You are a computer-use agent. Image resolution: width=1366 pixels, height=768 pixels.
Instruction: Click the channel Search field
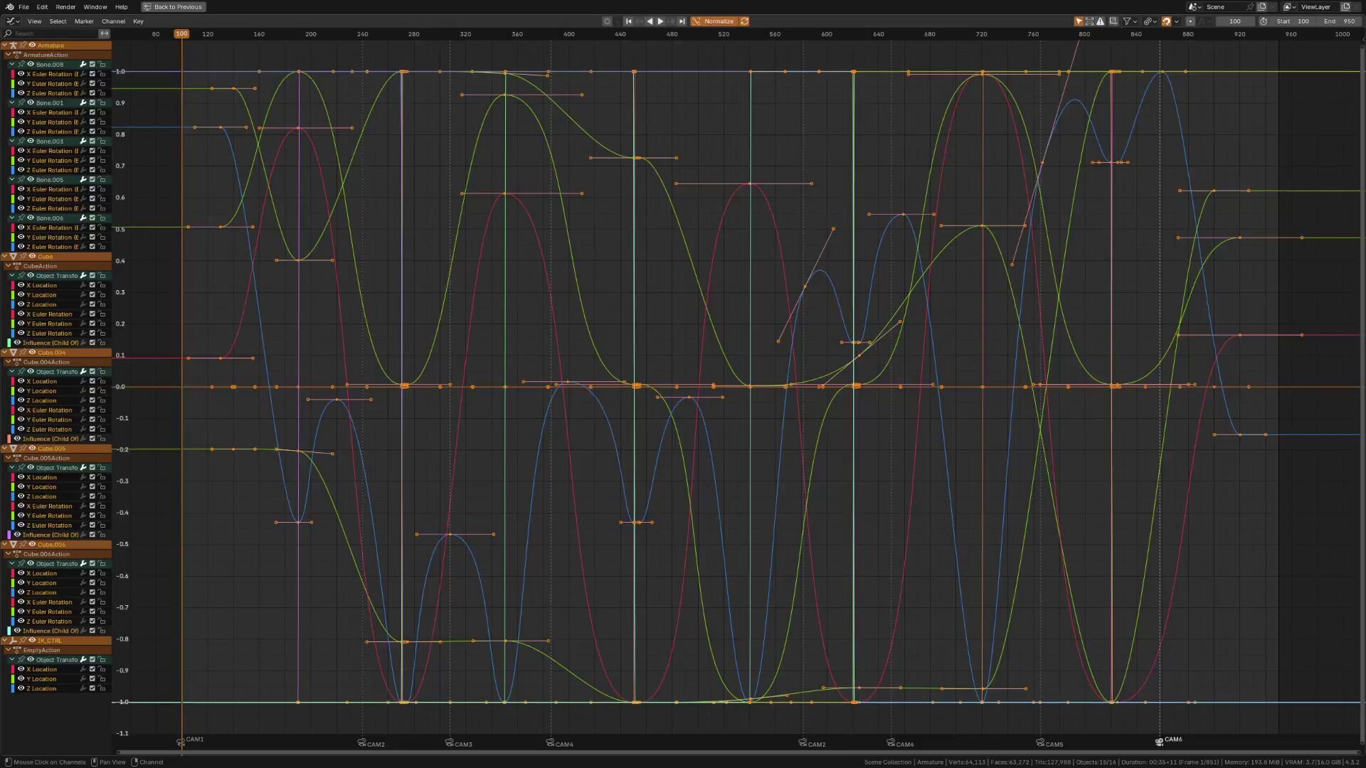[x=50, y=33]
